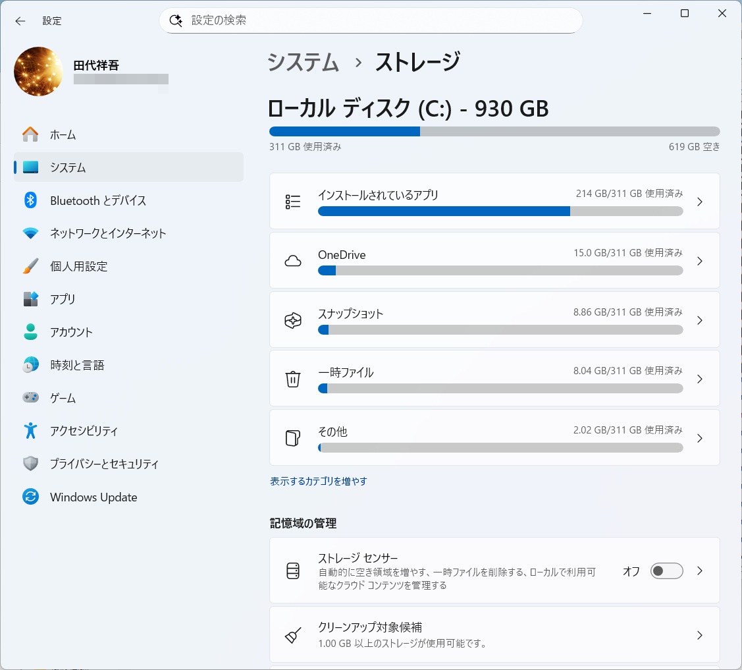
Task: Click the 一時ファイル trash can icon
Action: coord(293,379)
